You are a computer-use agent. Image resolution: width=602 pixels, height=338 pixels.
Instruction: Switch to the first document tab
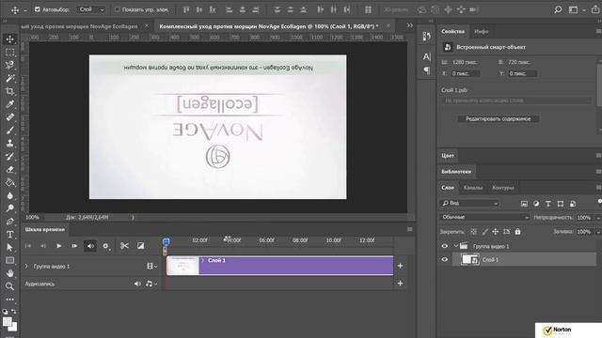click(79, 26)
